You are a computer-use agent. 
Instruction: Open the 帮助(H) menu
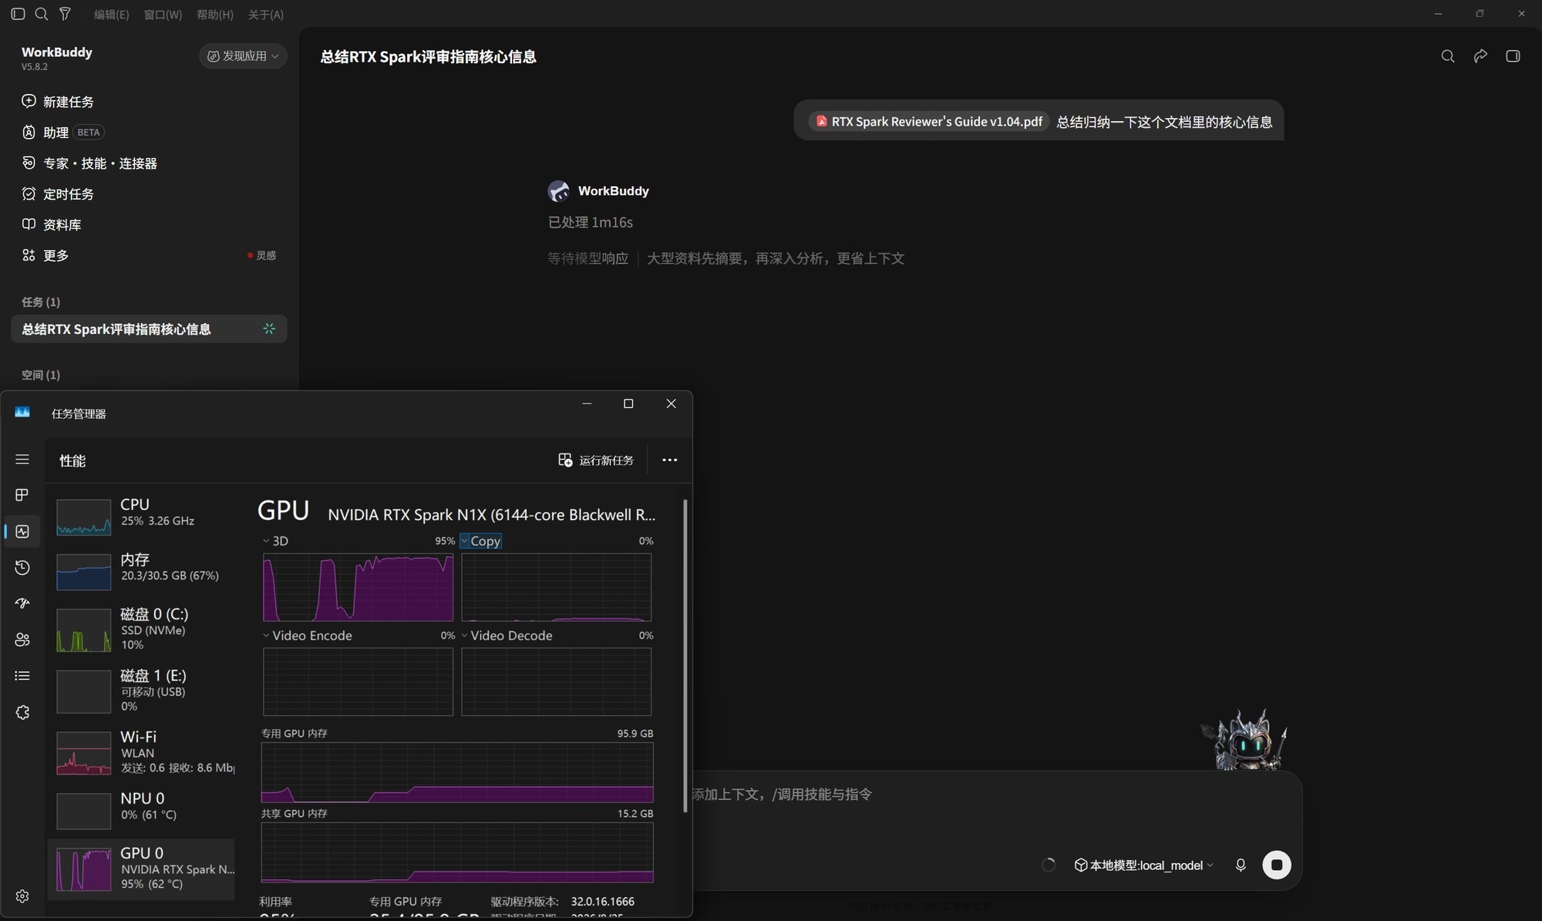pyautogui.click(x=215, y=15)
